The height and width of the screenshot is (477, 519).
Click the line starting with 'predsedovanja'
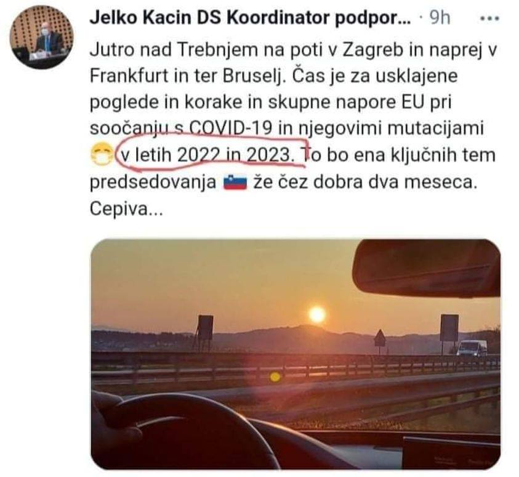284,182
